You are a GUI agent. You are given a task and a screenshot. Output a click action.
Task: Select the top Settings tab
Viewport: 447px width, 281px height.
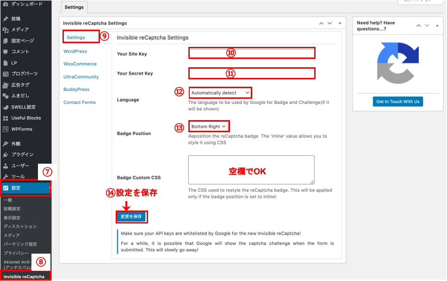point(74,7)
